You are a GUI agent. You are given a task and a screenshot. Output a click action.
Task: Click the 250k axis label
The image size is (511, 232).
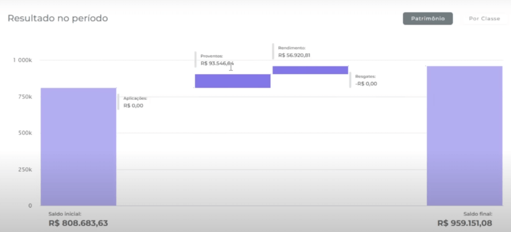25,169
